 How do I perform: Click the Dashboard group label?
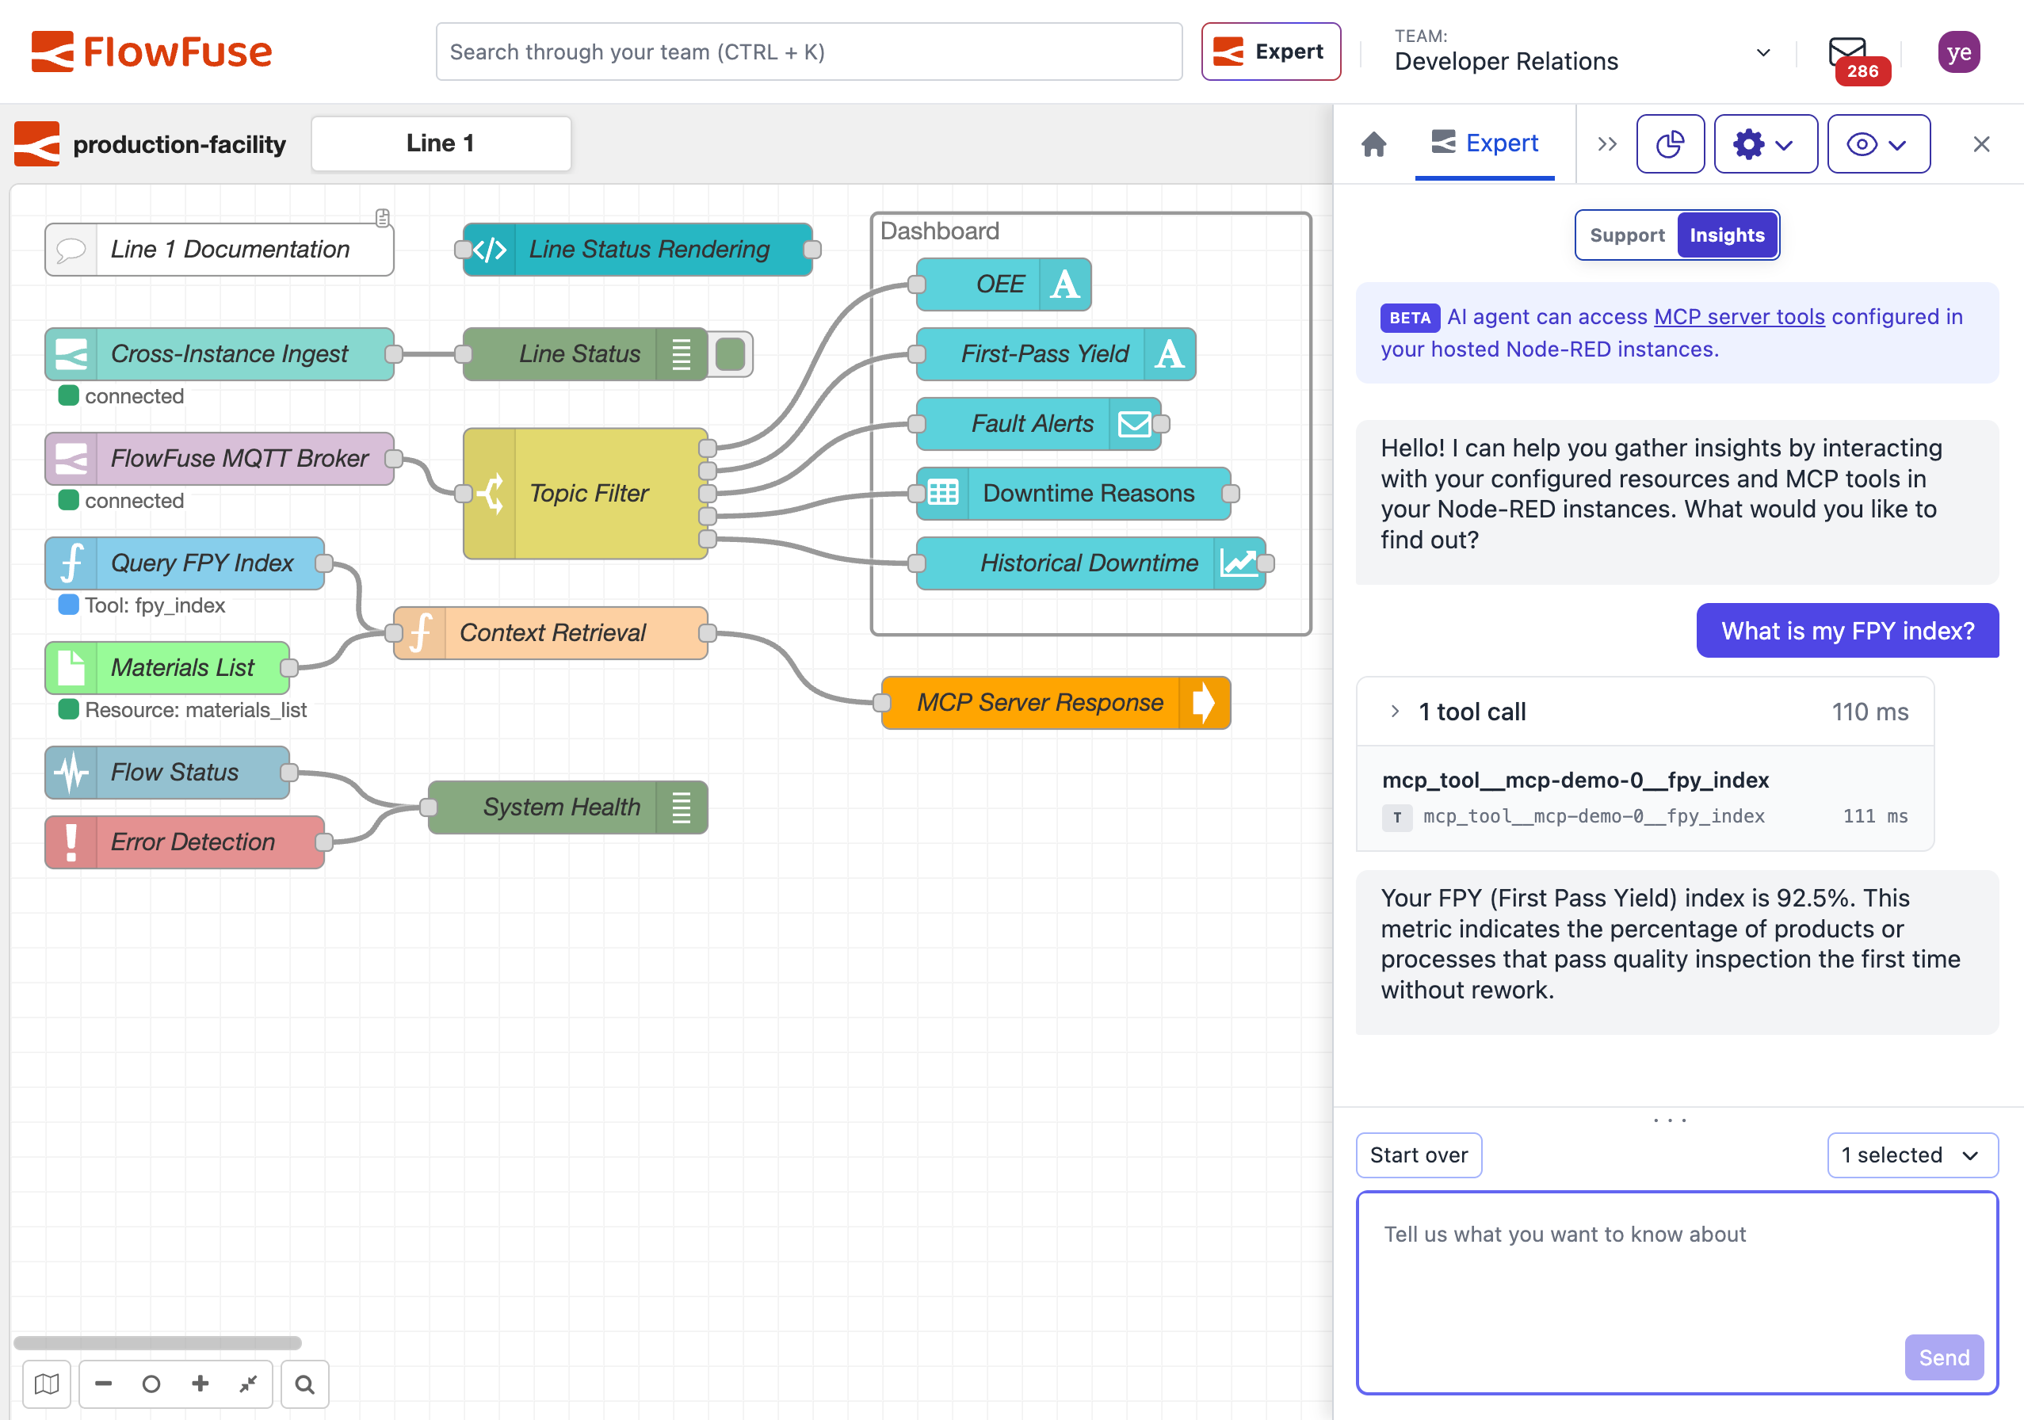click(940, 231)
